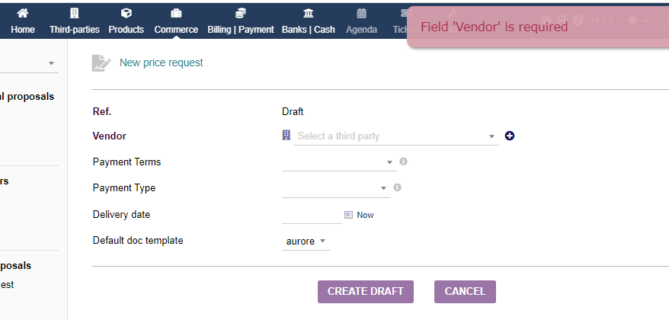Go to the Home menu icon
The width and height of the screenshot is (669, 320).
tap(23, 13)
